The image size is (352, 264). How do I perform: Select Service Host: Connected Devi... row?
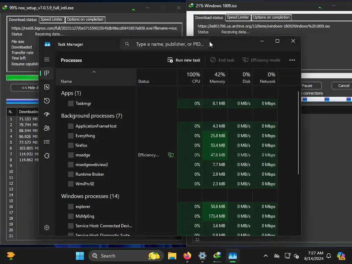(167, 226)
